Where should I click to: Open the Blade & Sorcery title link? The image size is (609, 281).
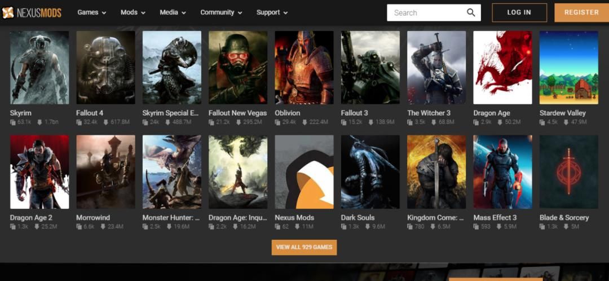(x=564, y=217)
